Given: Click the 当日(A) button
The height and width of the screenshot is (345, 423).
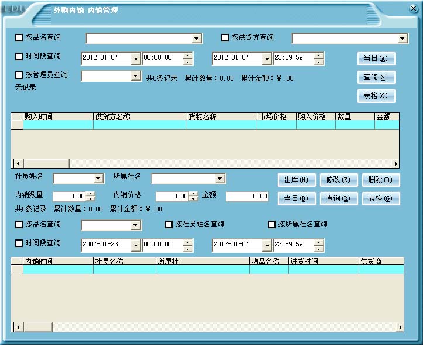Looking at the screenshot, I should (x=376, y=58).
